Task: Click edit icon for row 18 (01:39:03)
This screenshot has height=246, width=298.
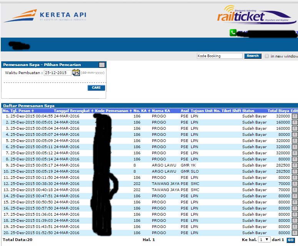Action: click(295, 221)
